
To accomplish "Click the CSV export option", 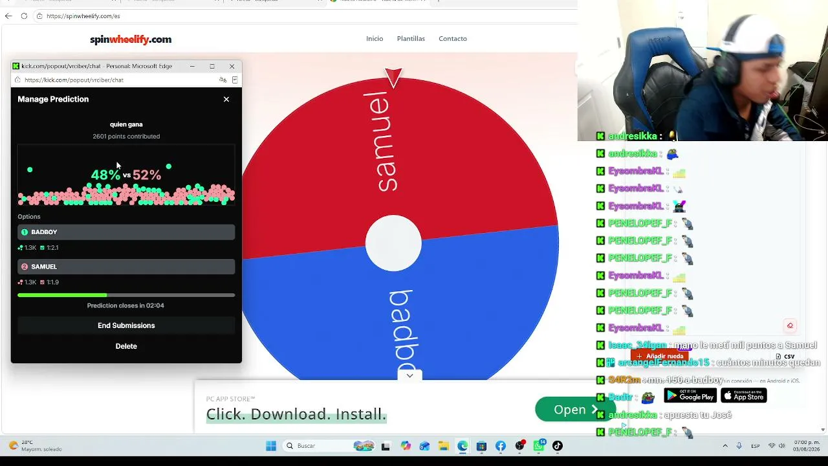I will (x=785, y=357).
